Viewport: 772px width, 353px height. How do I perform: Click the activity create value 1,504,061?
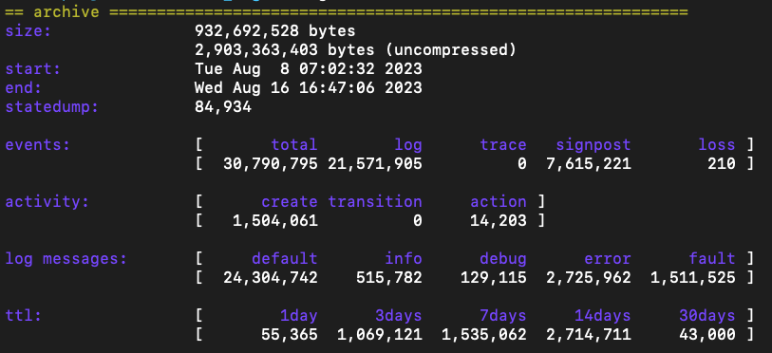tap(274, 220)
